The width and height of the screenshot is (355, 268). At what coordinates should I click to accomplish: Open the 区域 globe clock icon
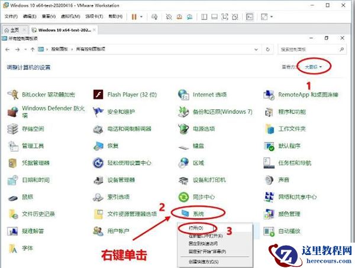pos(183,163)
